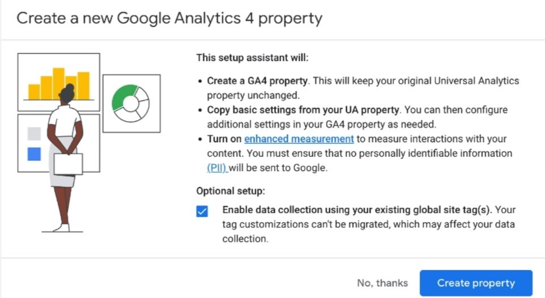Uncheck Enable data collection checkbox
The height and width of the screenshot is (298, 545).
(202, 211)
